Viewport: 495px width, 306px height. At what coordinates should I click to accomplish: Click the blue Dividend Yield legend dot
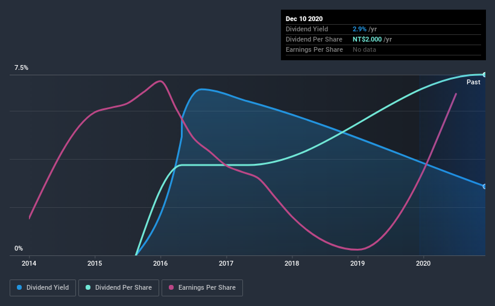19,287
